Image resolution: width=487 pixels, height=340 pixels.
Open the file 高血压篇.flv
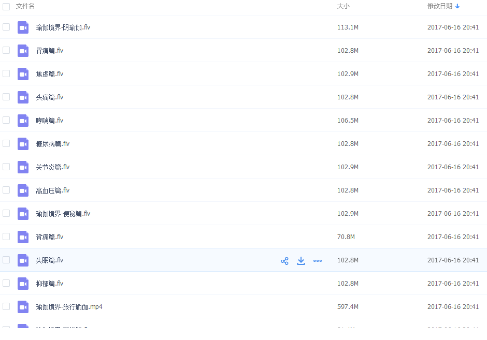tap(53, 190)
